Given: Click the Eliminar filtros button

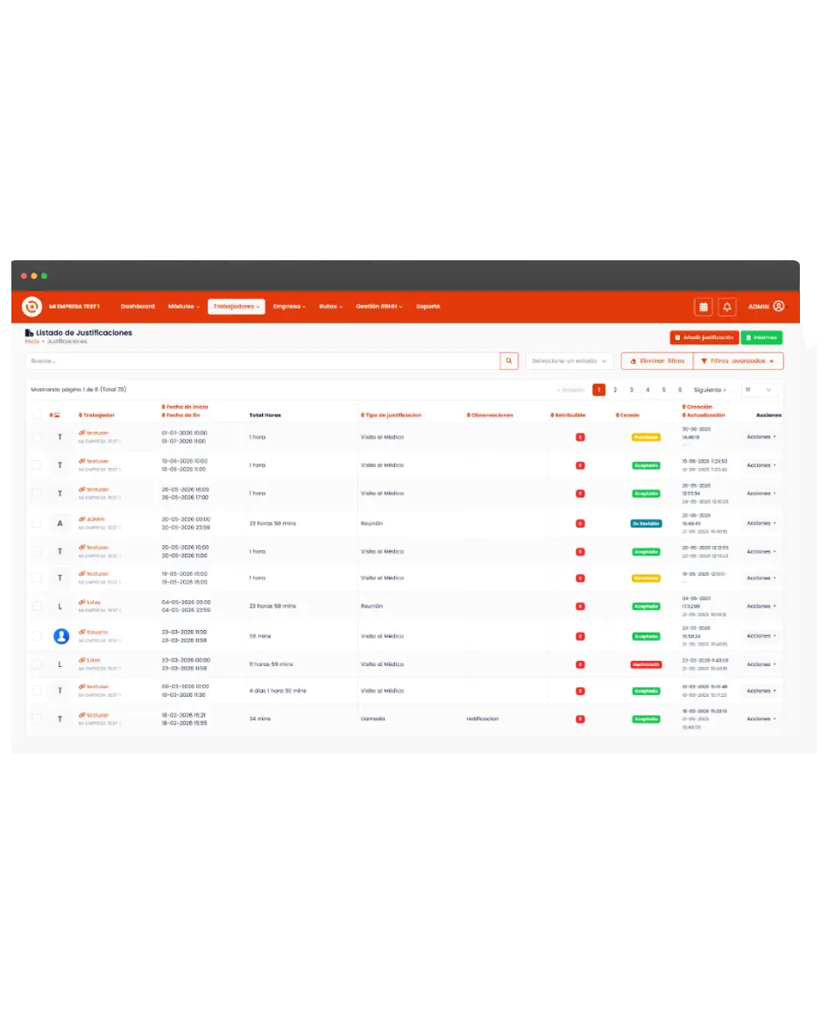Looking at the screenshot, I should (x=657, y=361).
